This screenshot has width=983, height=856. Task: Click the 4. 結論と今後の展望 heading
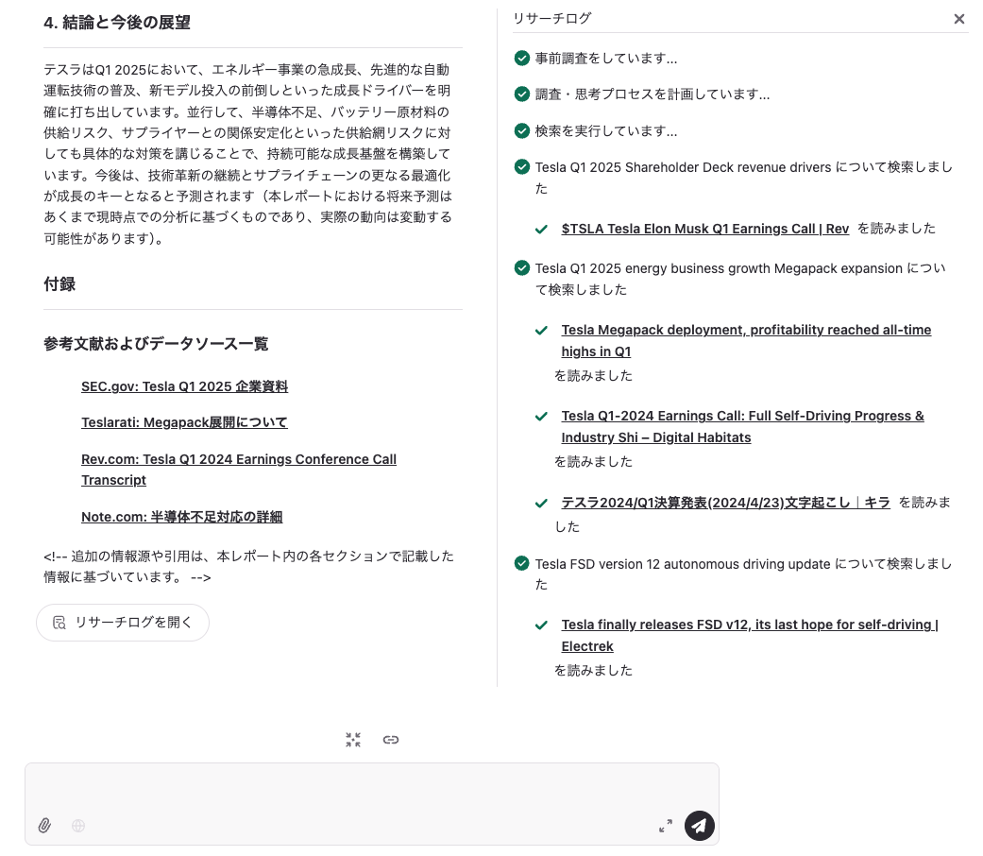[117, 23]
